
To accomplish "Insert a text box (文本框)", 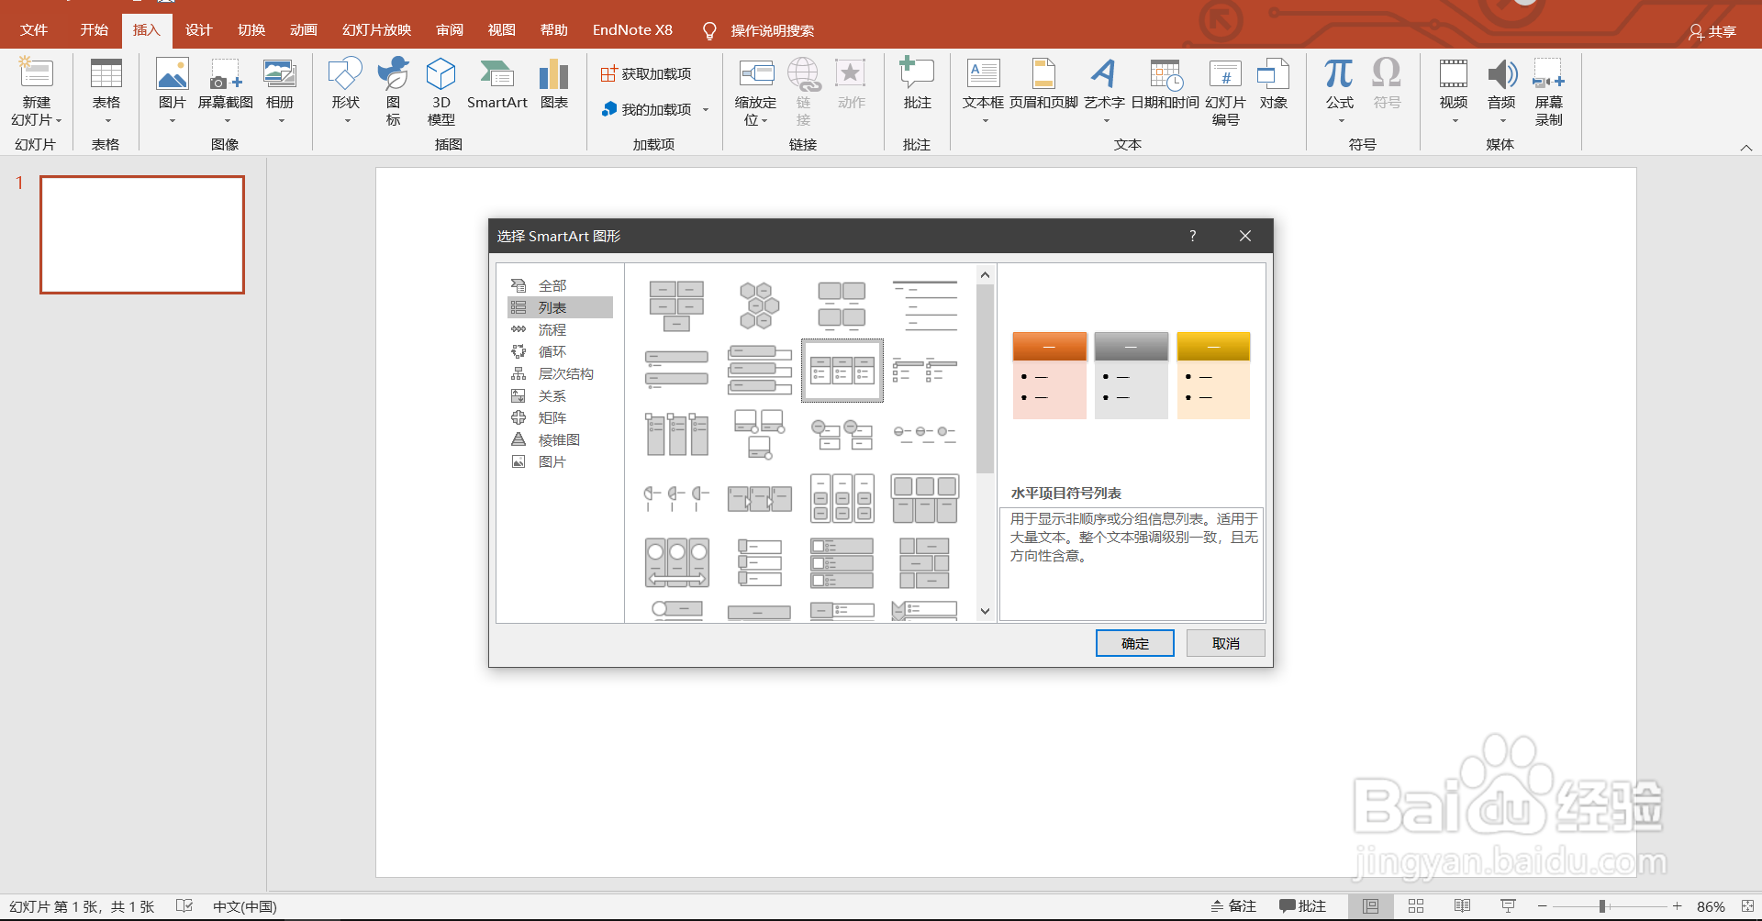I will pos(983,91).
